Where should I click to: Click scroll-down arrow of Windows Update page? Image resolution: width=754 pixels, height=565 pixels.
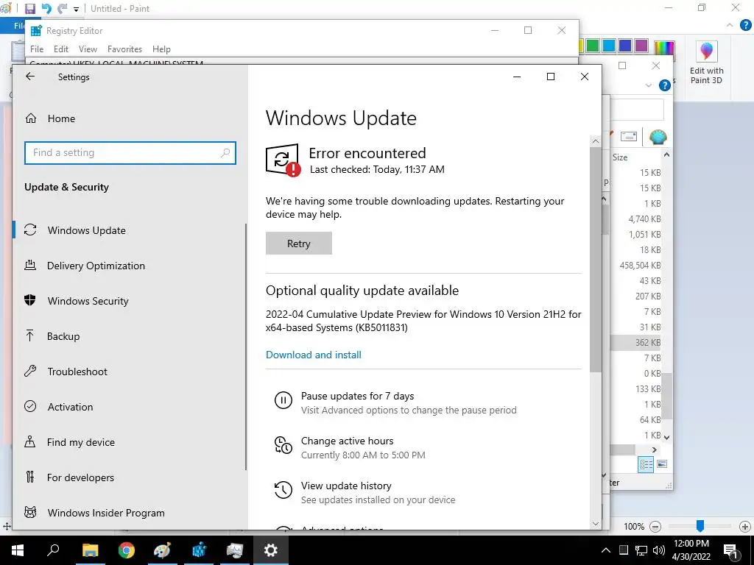click(596, 524)
